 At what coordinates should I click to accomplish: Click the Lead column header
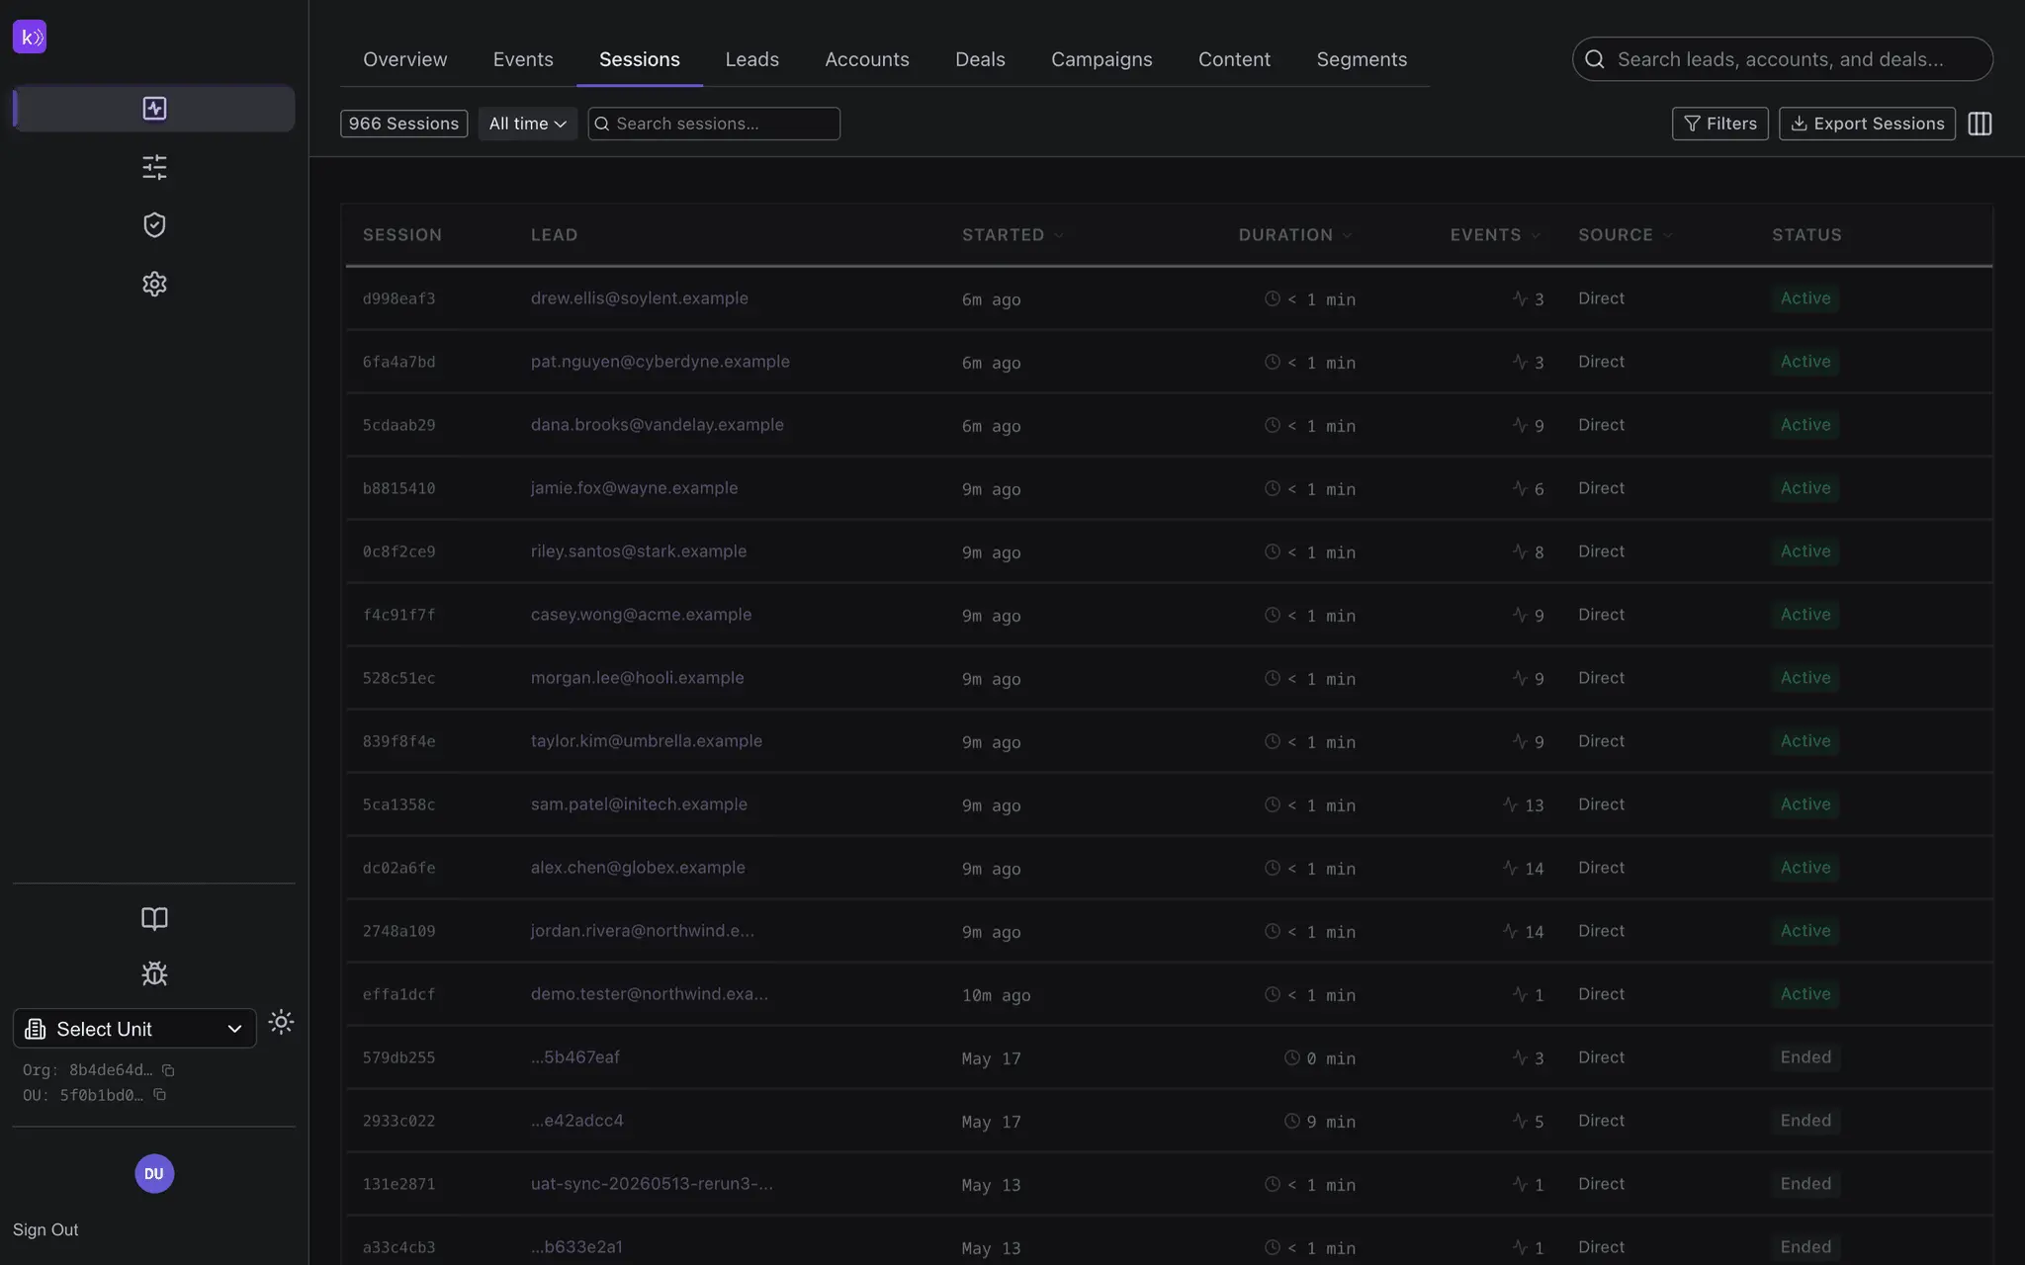click(x=554, y=235)
